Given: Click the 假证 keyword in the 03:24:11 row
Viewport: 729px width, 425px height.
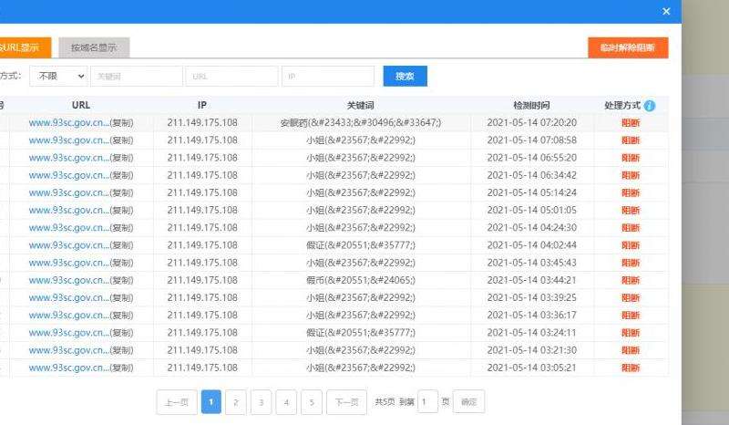Looking at the screenshot, I should (361, 333).
